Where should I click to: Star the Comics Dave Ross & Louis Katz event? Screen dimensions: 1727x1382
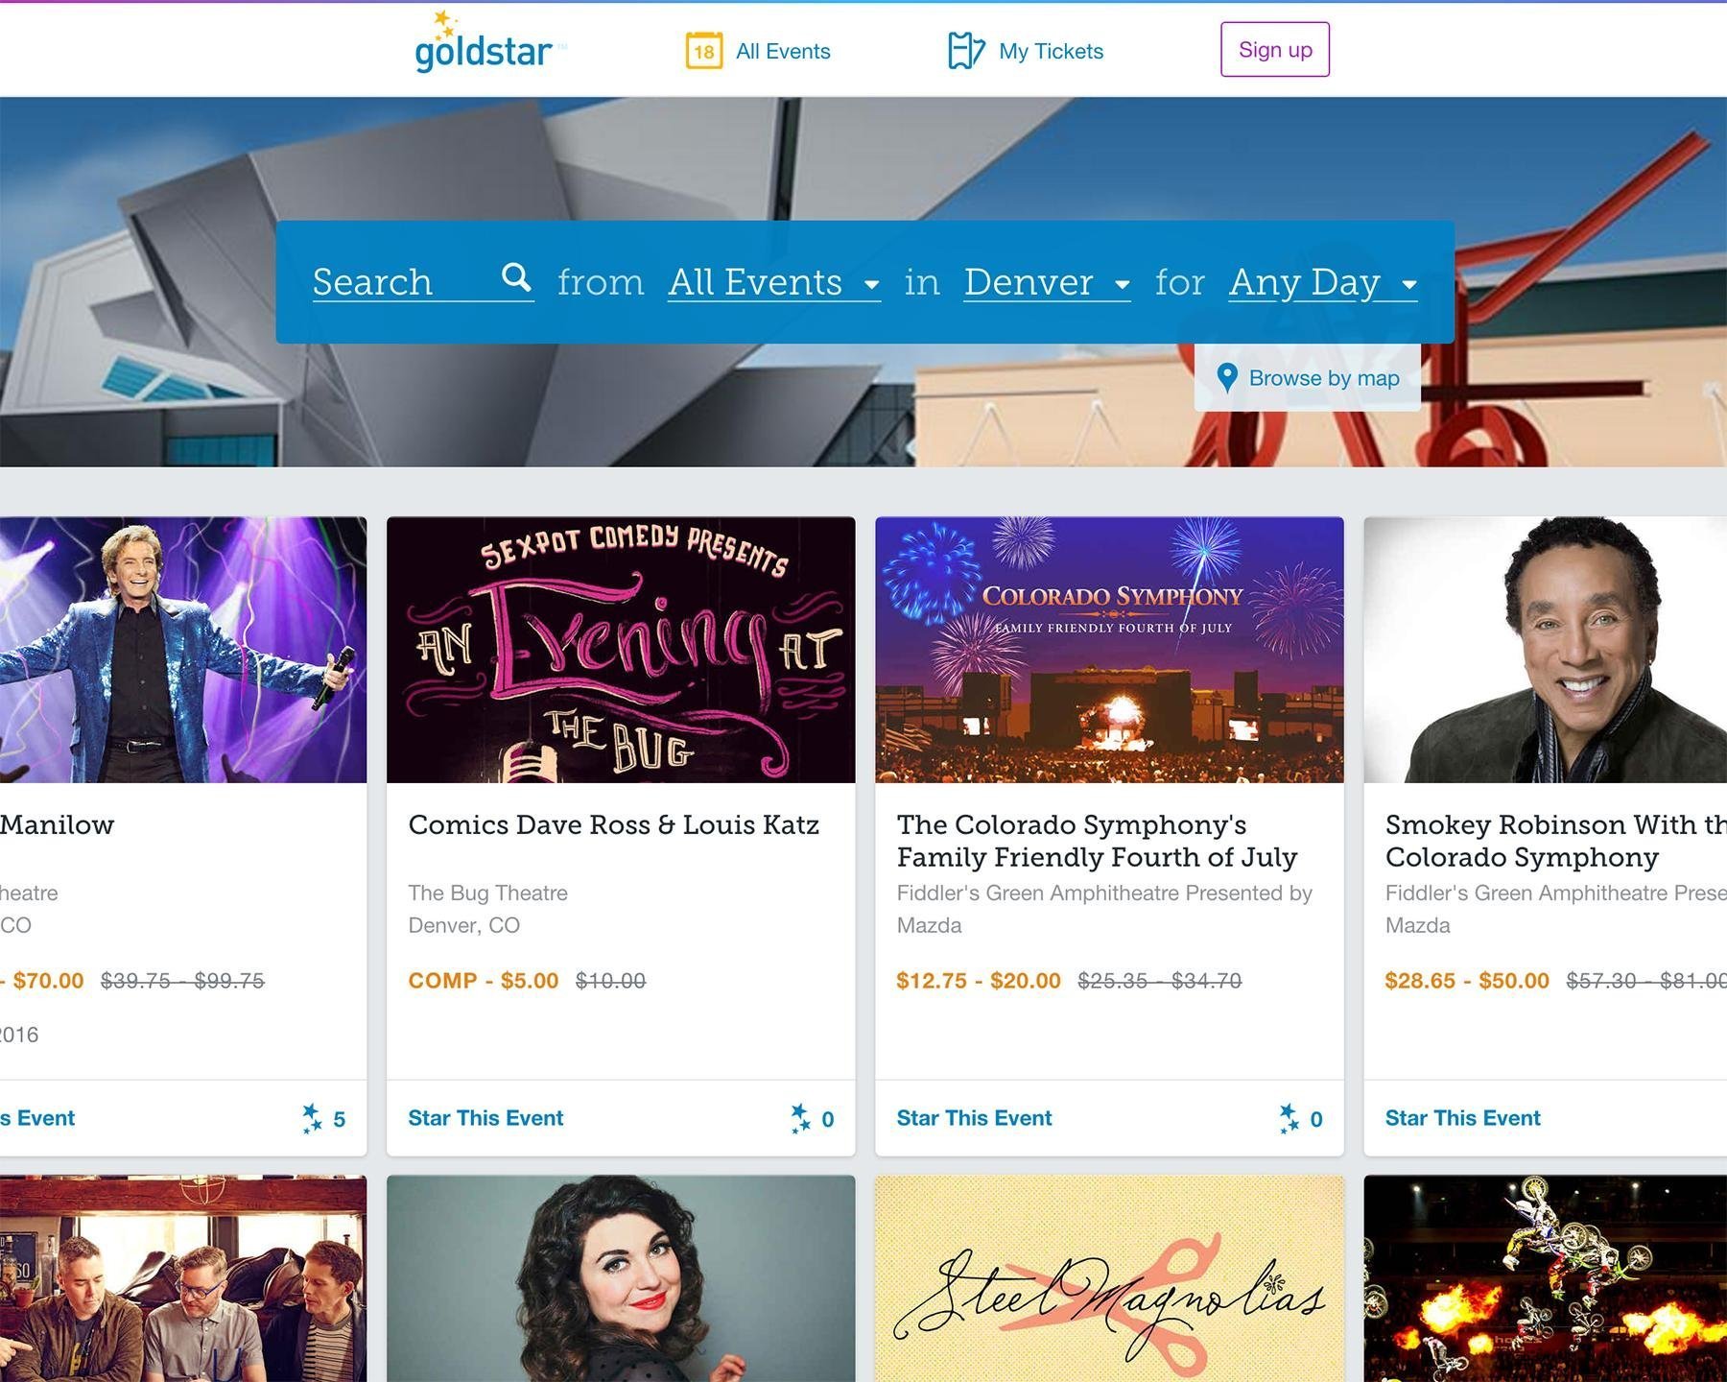485,1118
